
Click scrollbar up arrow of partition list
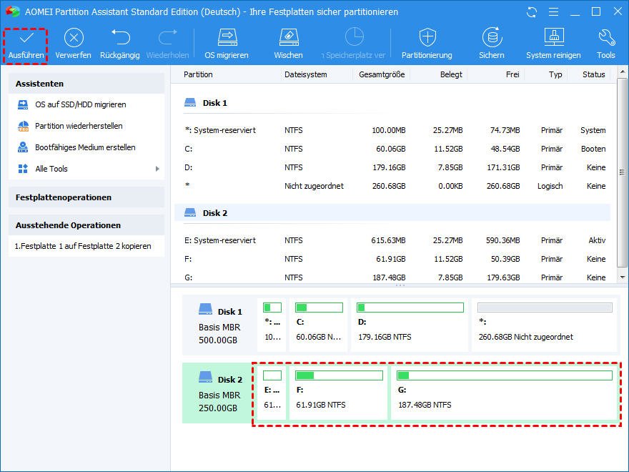pos(622,72)
